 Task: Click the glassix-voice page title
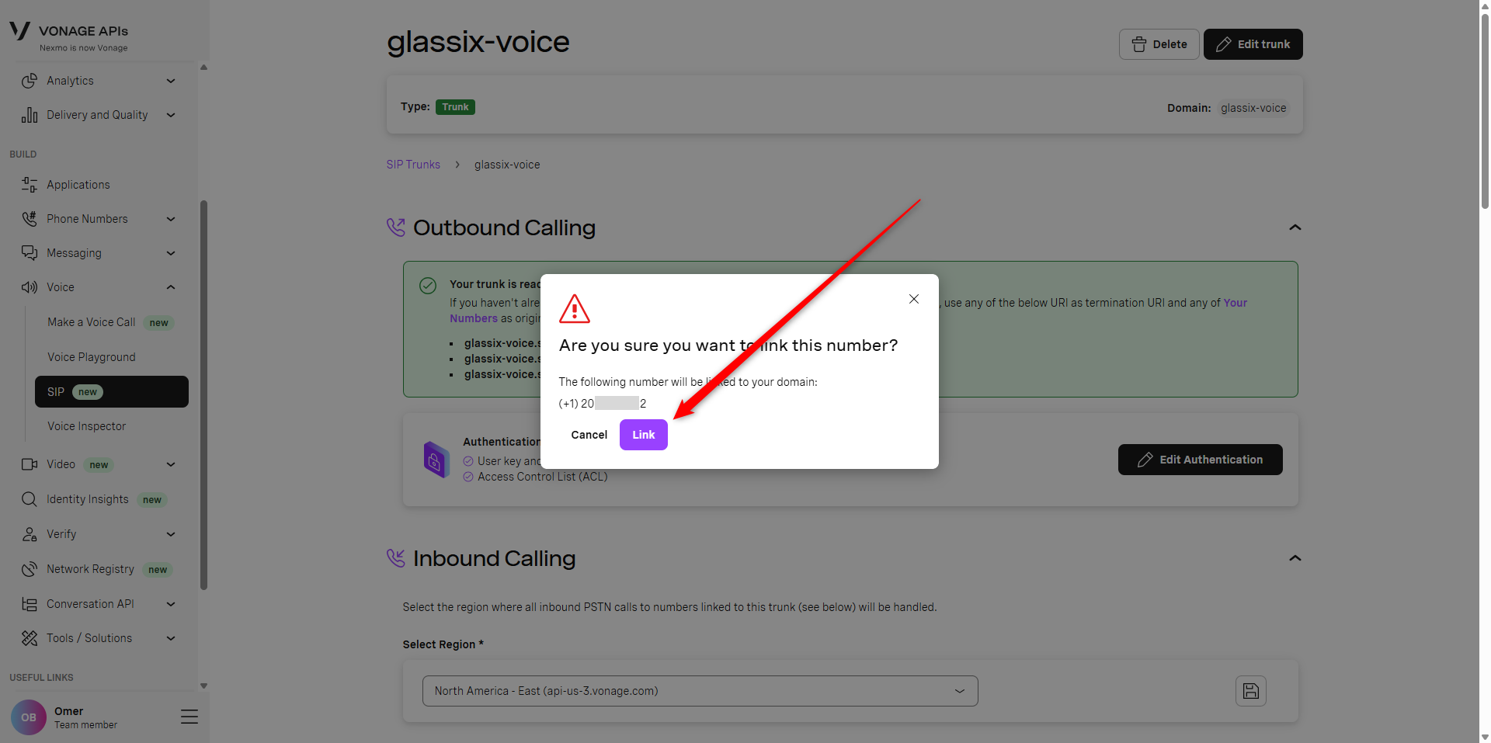478,42
